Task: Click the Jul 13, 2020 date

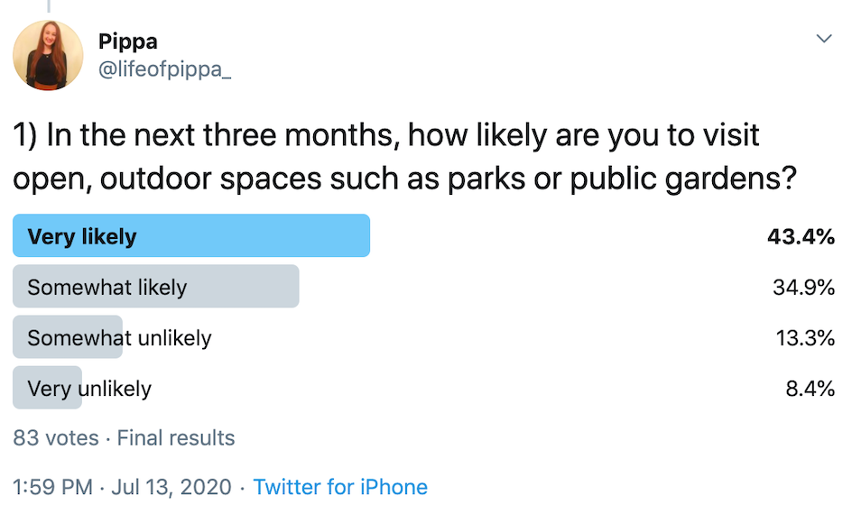Action: tap(171, 487)
